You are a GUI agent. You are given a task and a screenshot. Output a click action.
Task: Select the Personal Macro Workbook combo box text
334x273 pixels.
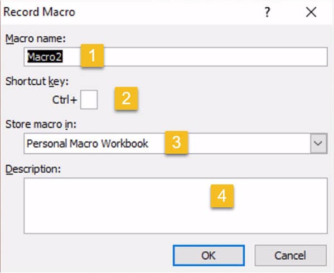click(x=88, y=143)
